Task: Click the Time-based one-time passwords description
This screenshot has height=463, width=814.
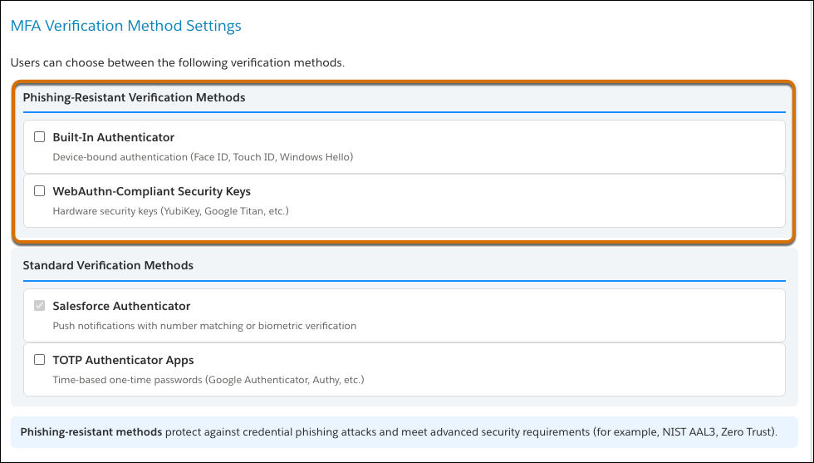Action: coord(208,380)
